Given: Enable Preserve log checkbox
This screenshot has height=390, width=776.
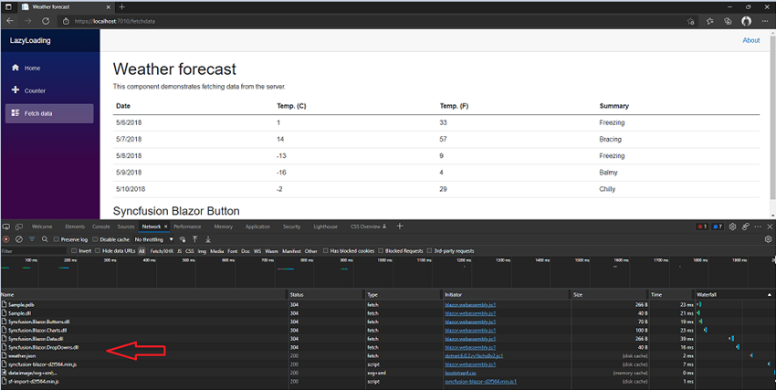Looking at the screenshot, I should tap(57, 239).
